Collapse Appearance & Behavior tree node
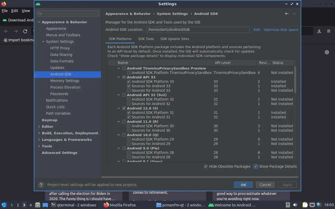This screenshot has height=209, width=335. (39, 22)
